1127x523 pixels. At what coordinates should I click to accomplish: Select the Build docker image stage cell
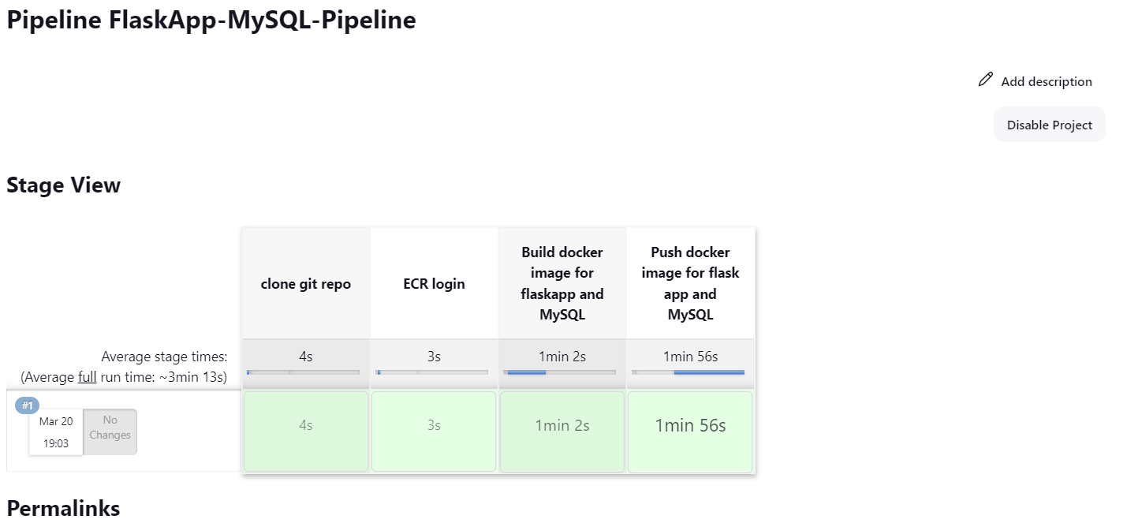[562, 431]
